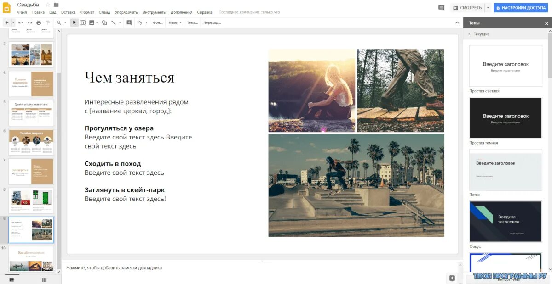Apply the Простая светлая theme
This screenshot has width=552, height=284.
tap(506, 66)
